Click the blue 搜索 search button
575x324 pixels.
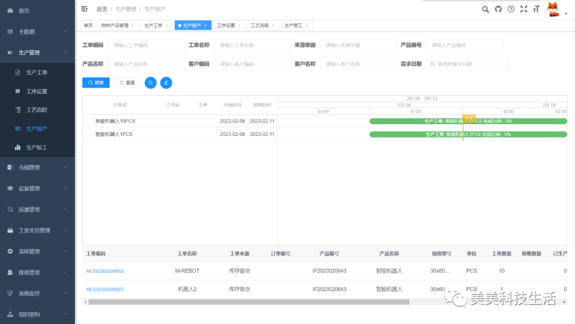pos(96,83)
